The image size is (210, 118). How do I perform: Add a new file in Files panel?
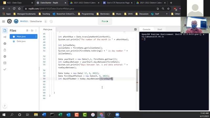click(27, 30)
